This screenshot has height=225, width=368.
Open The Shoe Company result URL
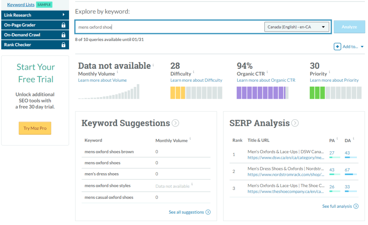pyautogui.click(x=286, y=192)
